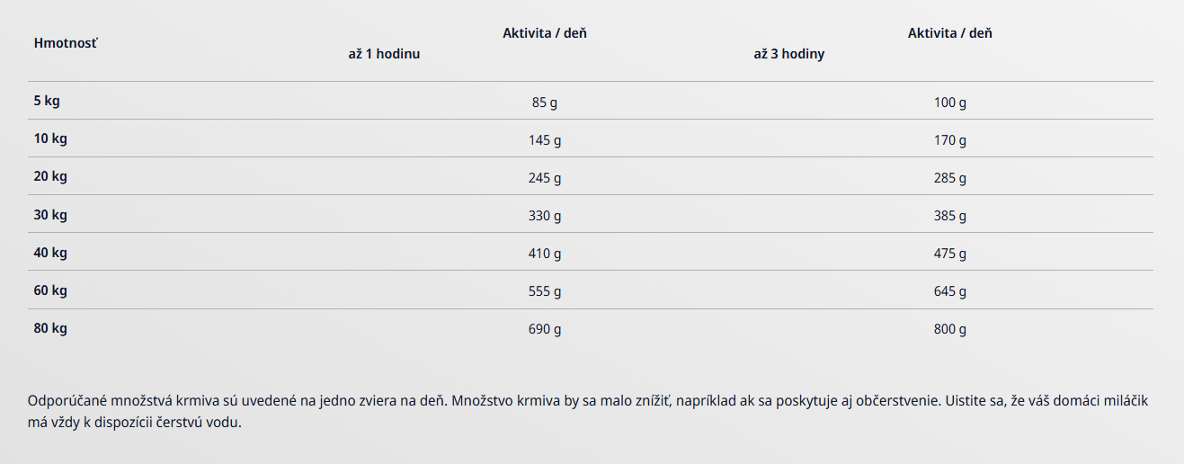Viewport: 1184px width, 464px height.
Task: Click the 800 g value cell
Action: (950, 329)
